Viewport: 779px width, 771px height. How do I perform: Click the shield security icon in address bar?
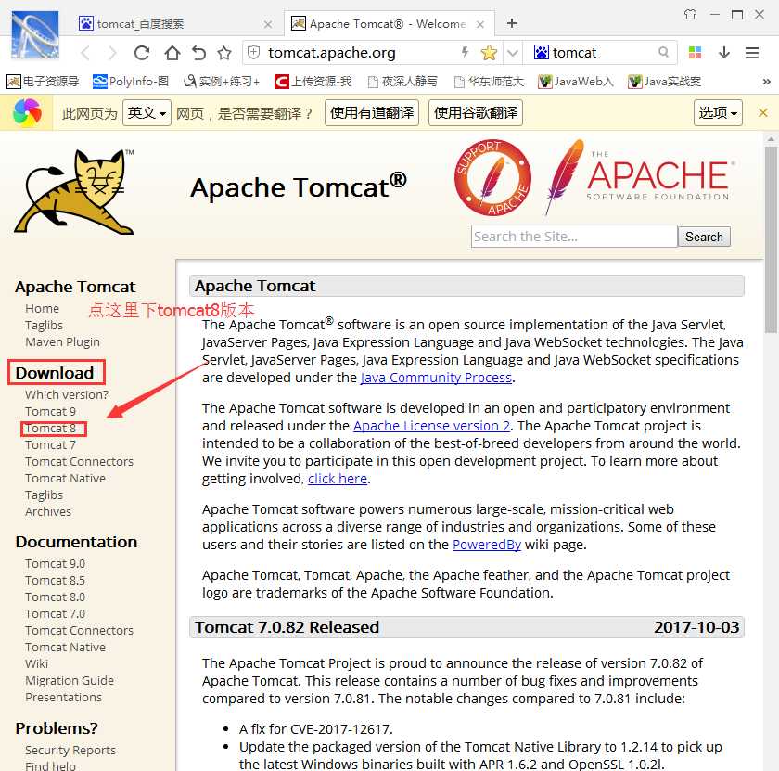(x=254, y=52)
